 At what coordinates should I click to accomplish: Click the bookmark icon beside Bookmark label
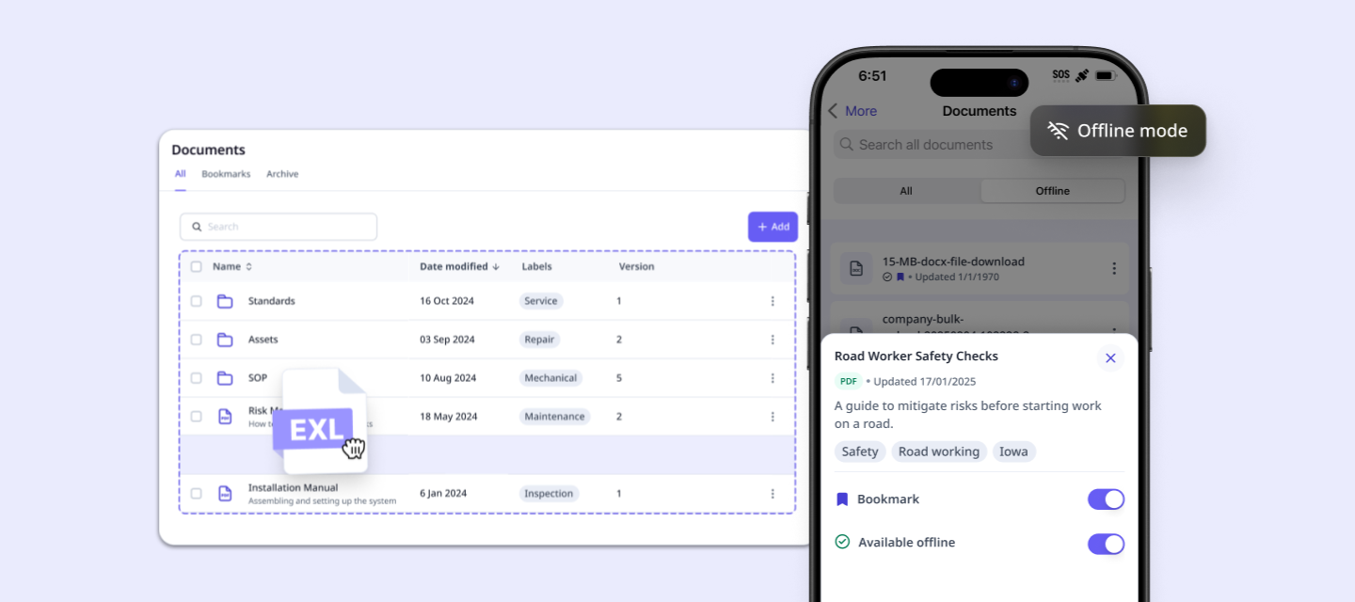pyautogui.click(x=842, y=499)
